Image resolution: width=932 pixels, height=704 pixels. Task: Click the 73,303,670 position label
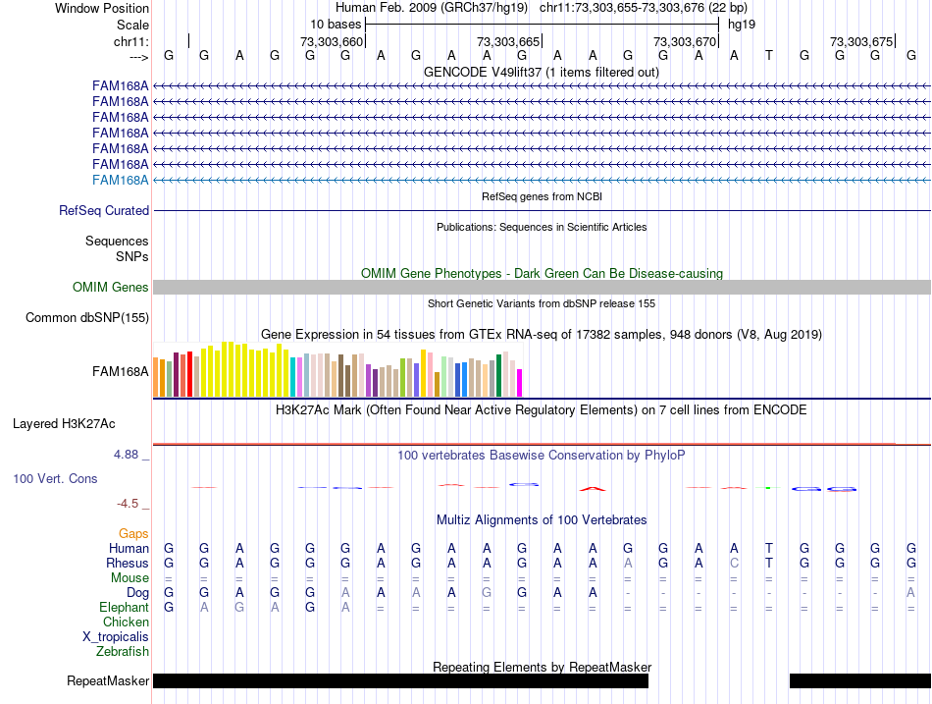[685, 41]
